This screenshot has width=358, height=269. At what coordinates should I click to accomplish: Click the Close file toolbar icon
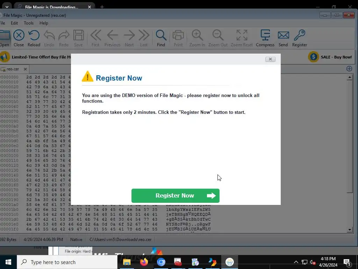coord(19,38)
